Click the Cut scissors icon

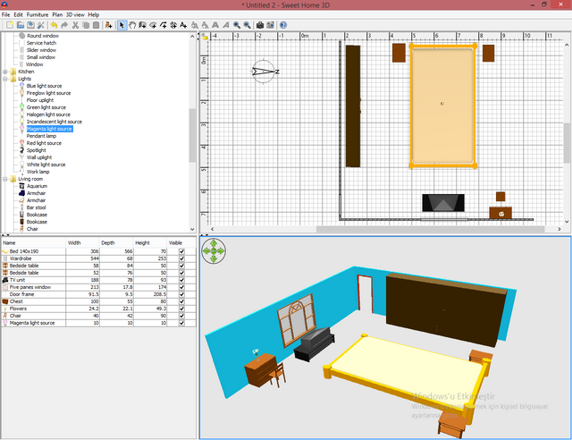pos(75,26)
